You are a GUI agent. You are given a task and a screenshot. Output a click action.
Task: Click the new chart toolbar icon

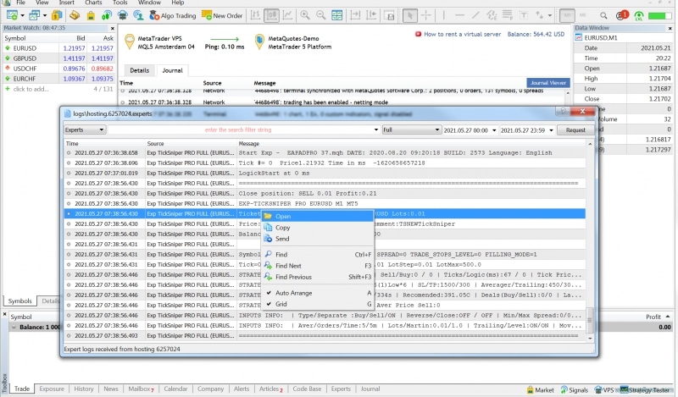12,15
